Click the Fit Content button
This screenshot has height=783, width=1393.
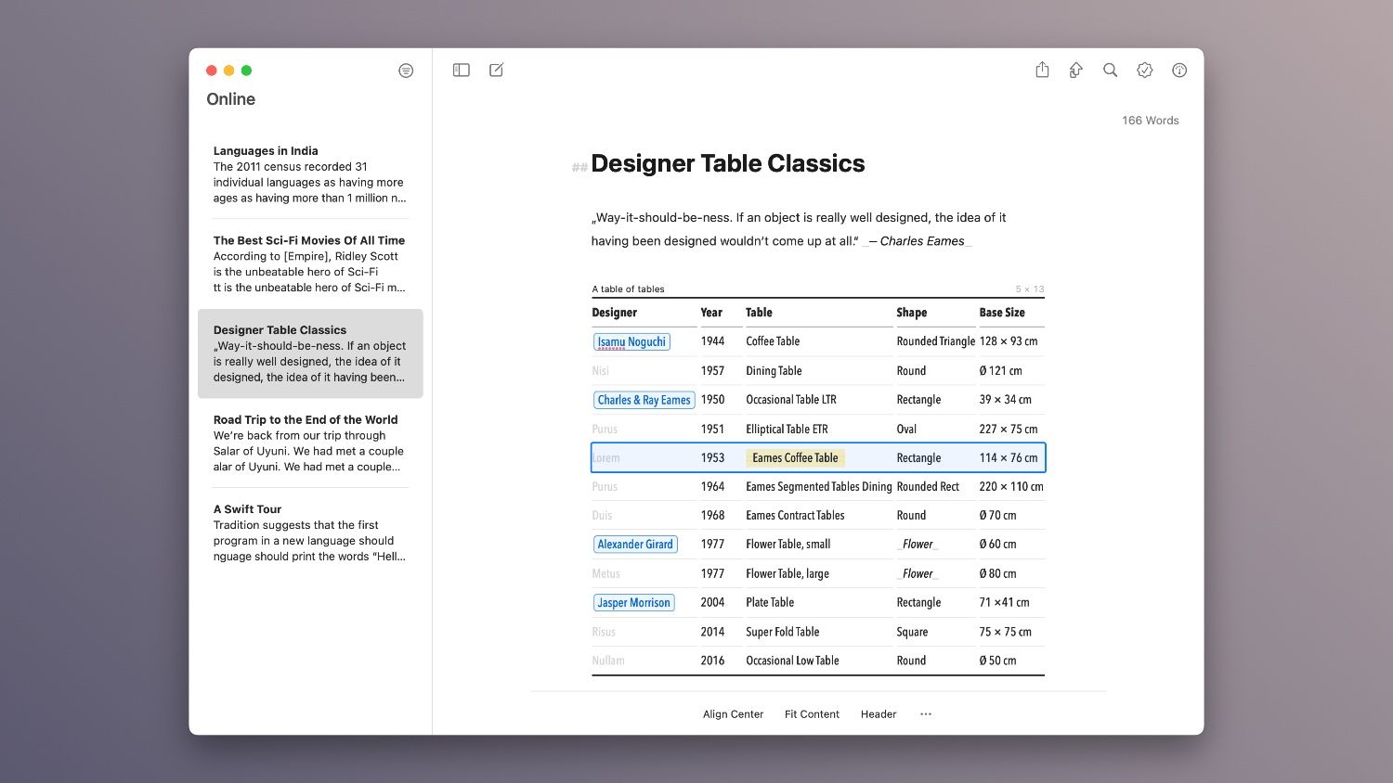tap(812, 714)
